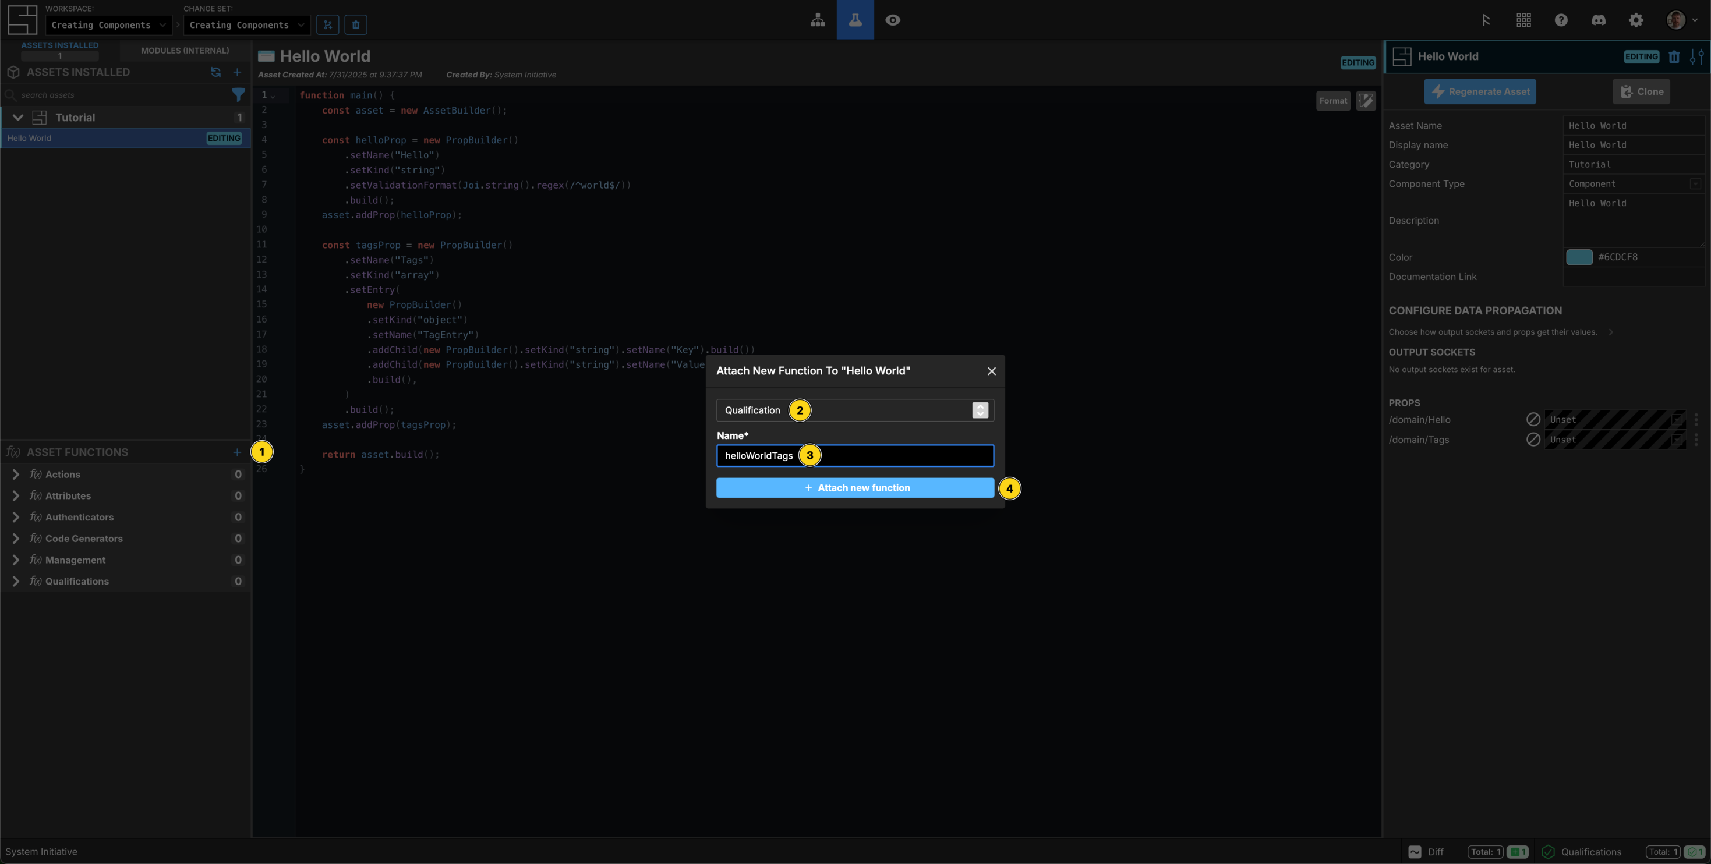Open the grid apps icon

pos(1523,20)
